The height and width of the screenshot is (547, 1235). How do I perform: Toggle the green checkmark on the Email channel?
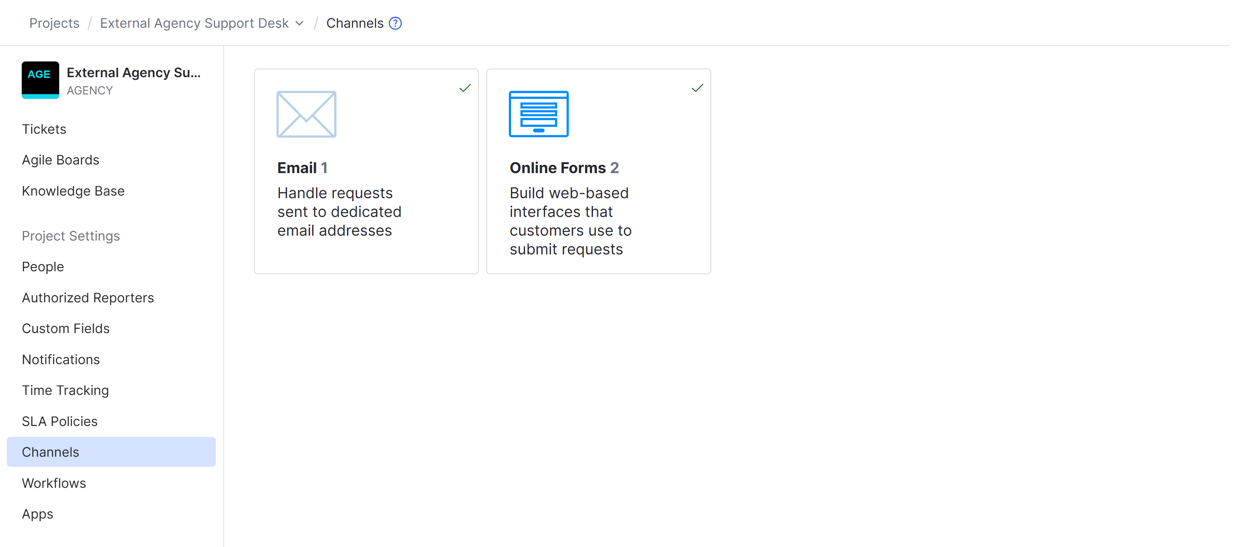click(x=465, y=87)
